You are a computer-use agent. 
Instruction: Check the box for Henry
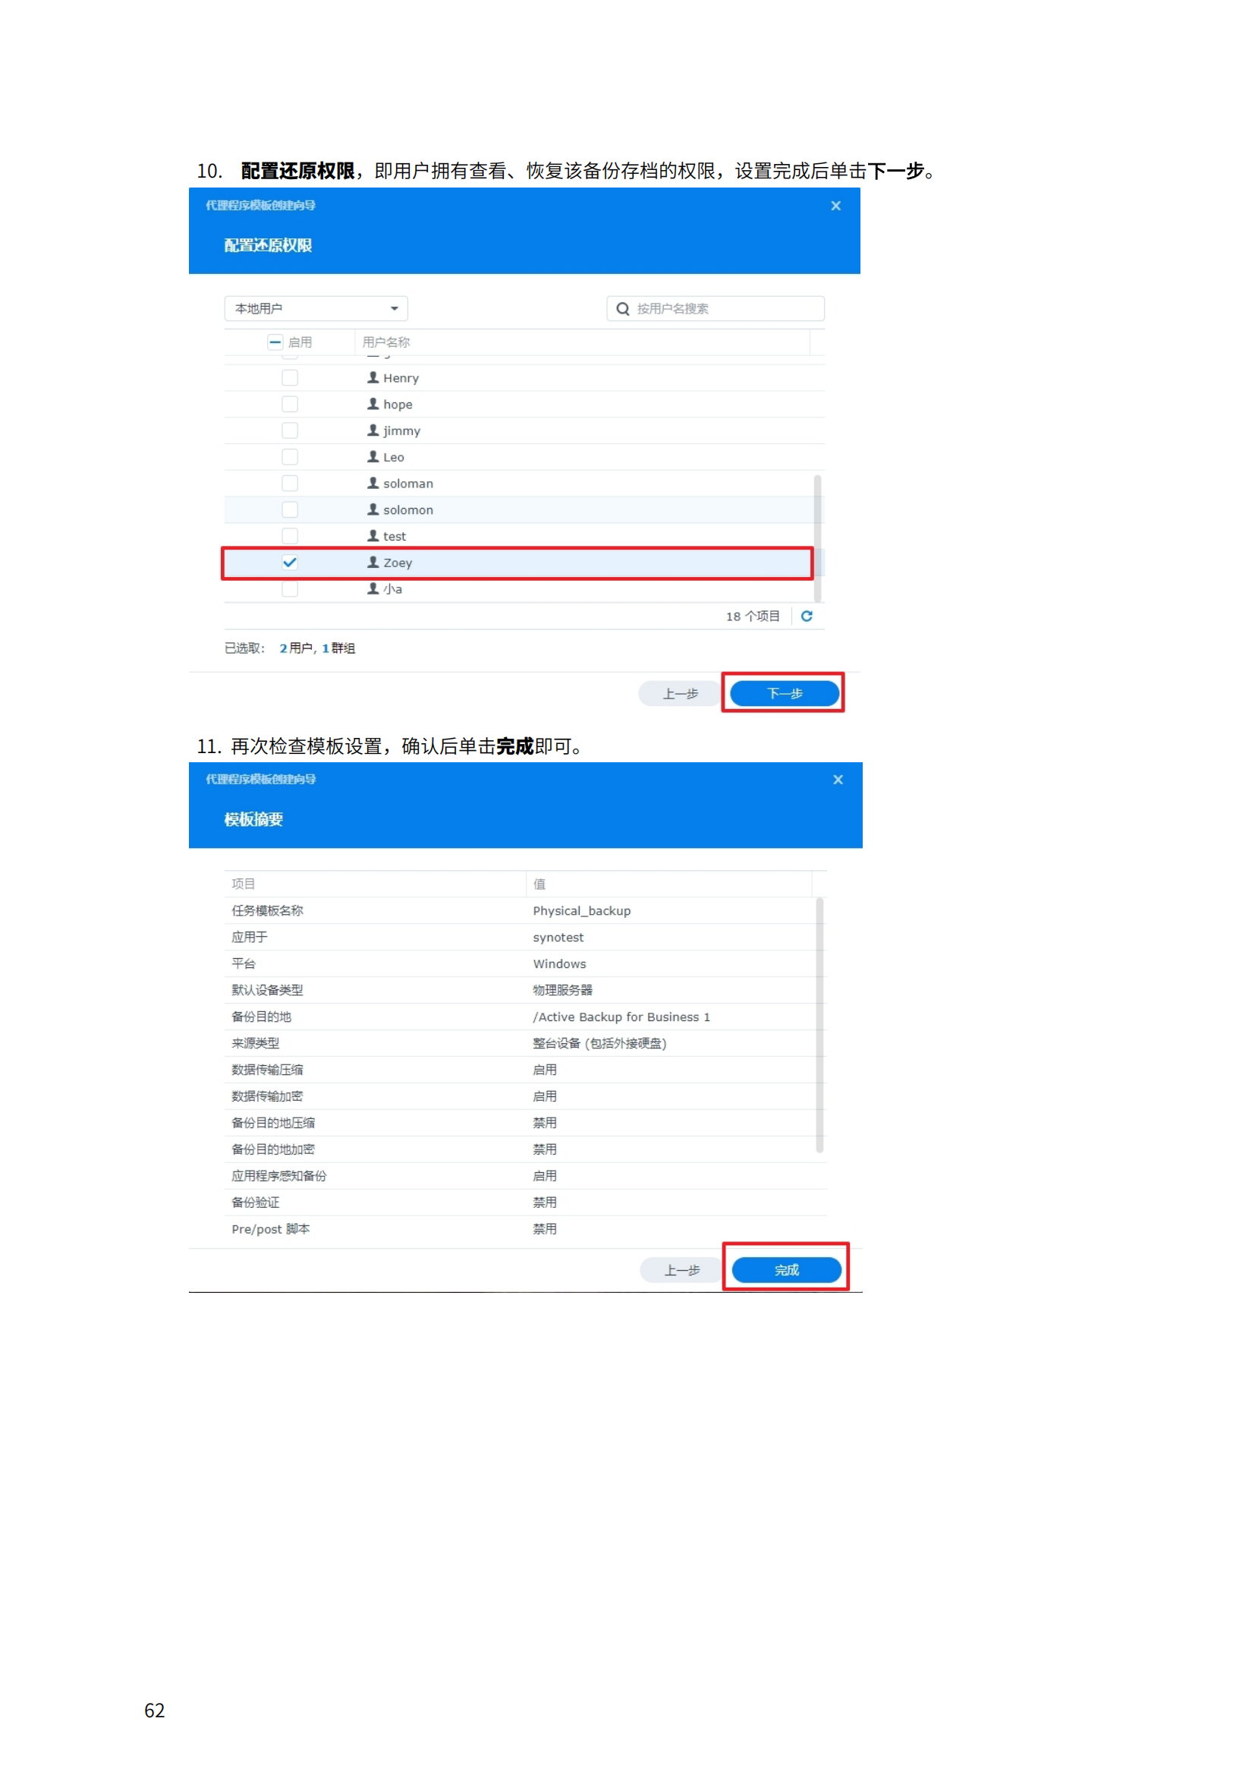coord(290,377)
